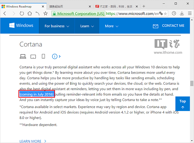Click the tablet device icon under Cortana
The width and height of the screenshot is (194, 143).
coord(33,57)
